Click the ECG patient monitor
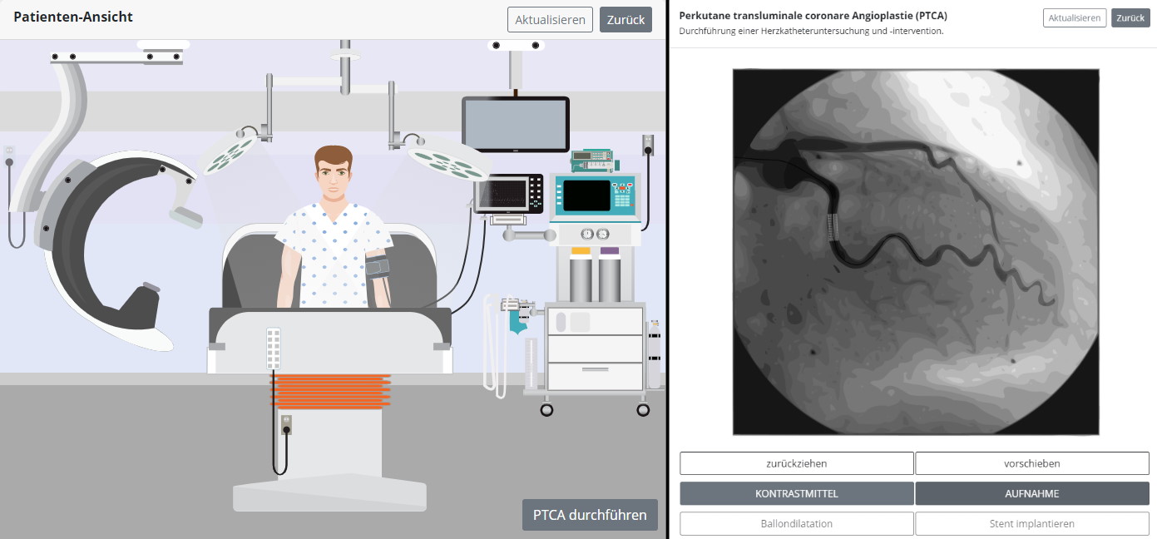 [x=509, y=194]
